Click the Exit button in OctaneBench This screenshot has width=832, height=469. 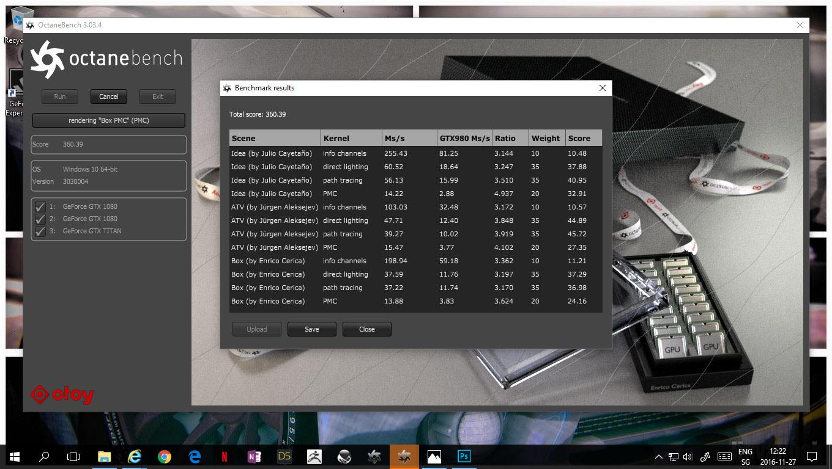pyautogui.click(x=158, y=96)
